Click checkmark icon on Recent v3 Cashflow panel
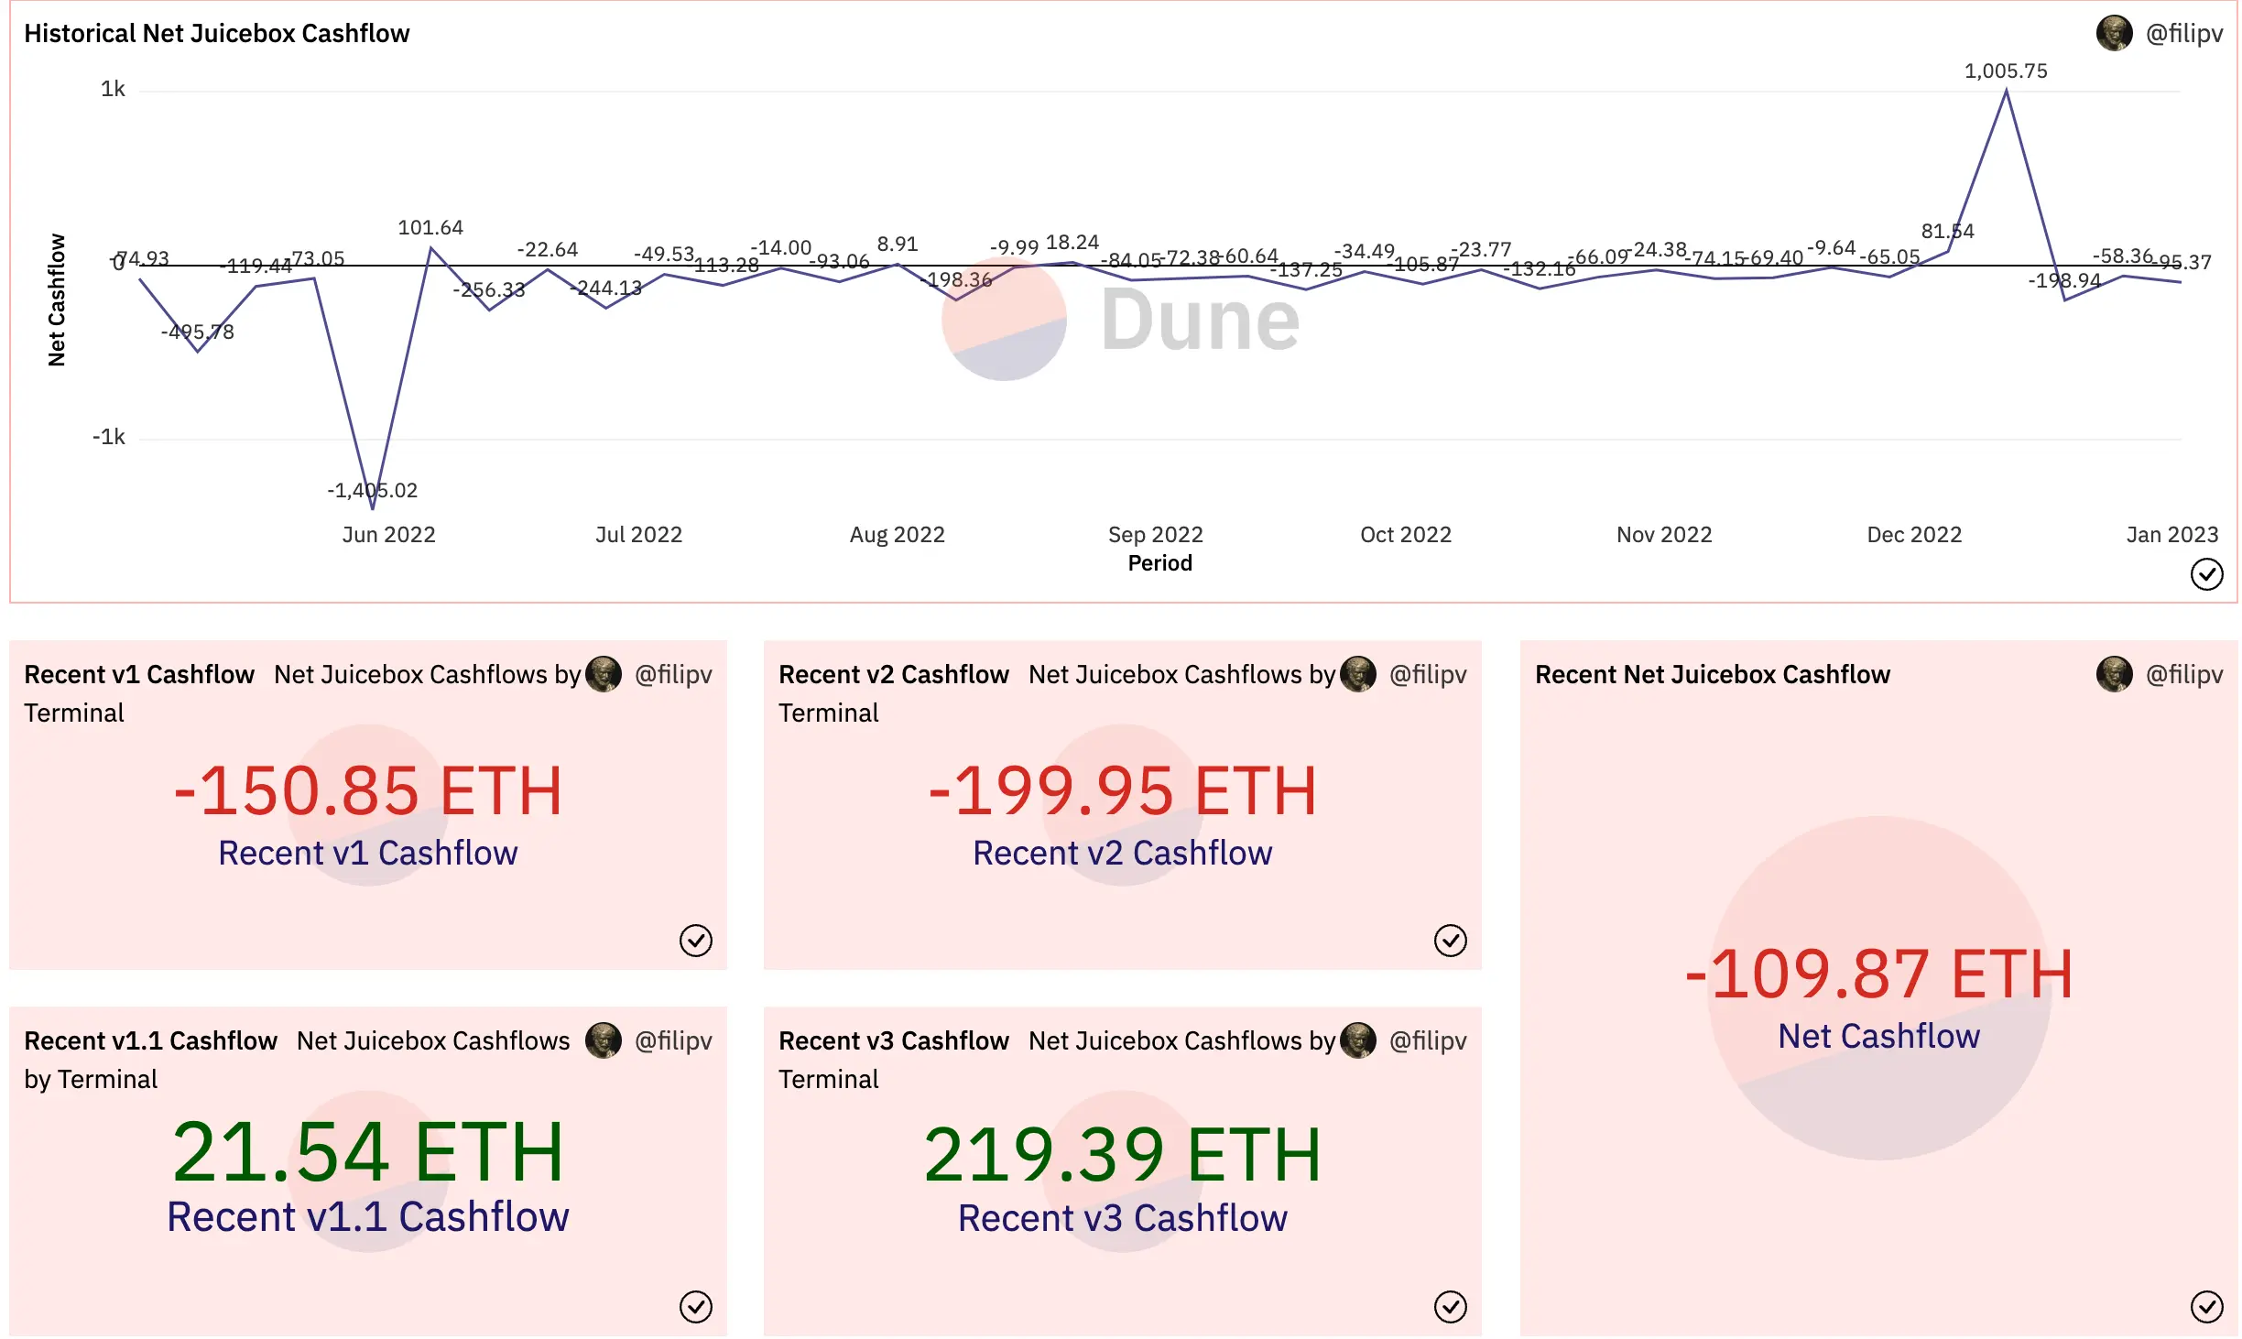This screenshot has width=2242, height=1339. tap(1450, 1307)
